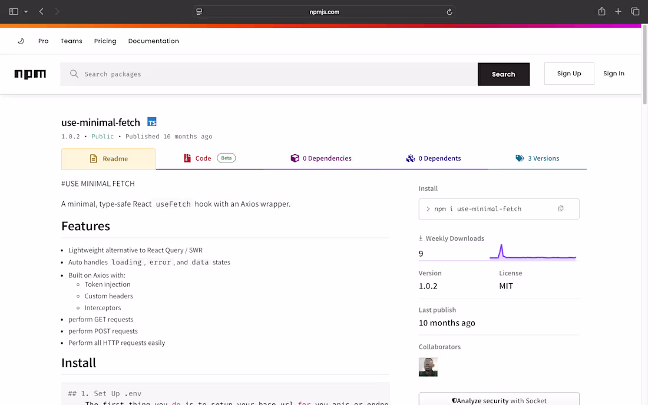Click the npm i use-minimal-fetch command
This screenshot has height=405, width=648.
pyautogui.click(x=478, y=209)
